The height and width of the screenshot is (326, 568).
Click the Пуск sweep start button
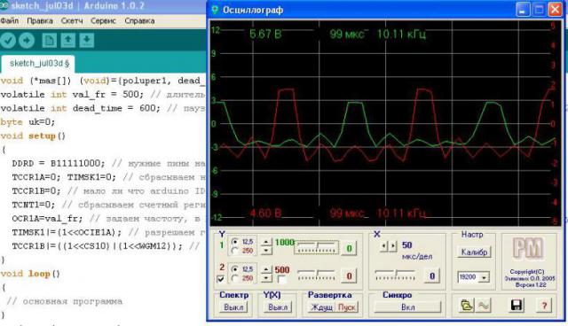[x=347, y=307]
